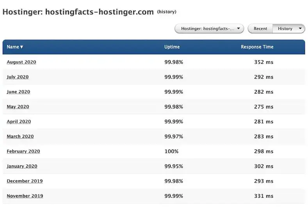The height and width of the screenshot is (207, 308).
Task: Select the 293 ms response time
Action: pyautogui.click(x=263, y=181)
